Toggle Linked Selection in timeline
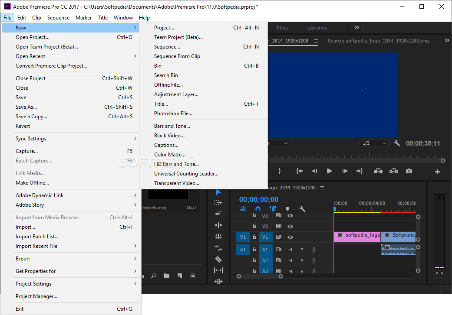This screenshot has width=452, height=315. click(x=272, y=209)
